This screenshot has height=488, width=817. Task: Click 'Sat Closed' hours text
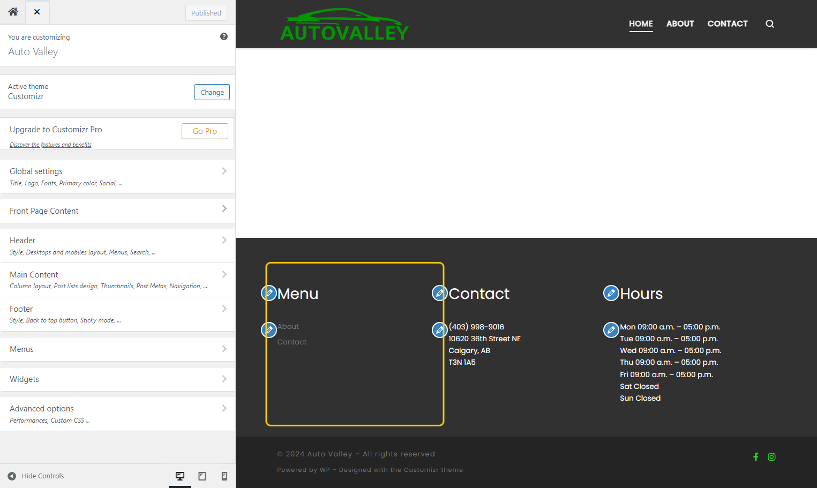(639, 386)
